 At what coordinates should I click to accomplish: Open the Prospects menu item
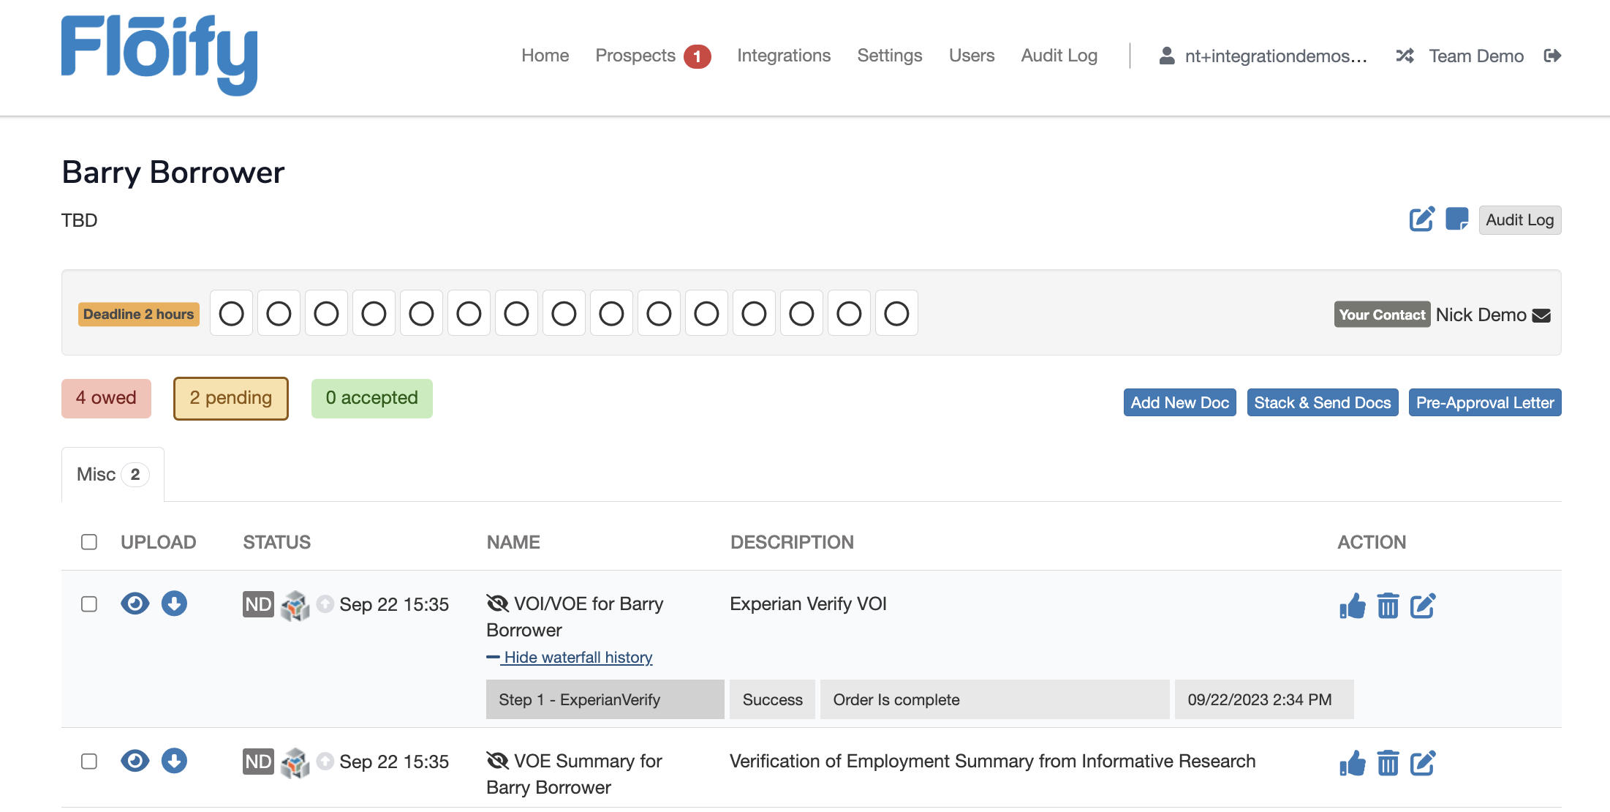click(x=635, y=56)
